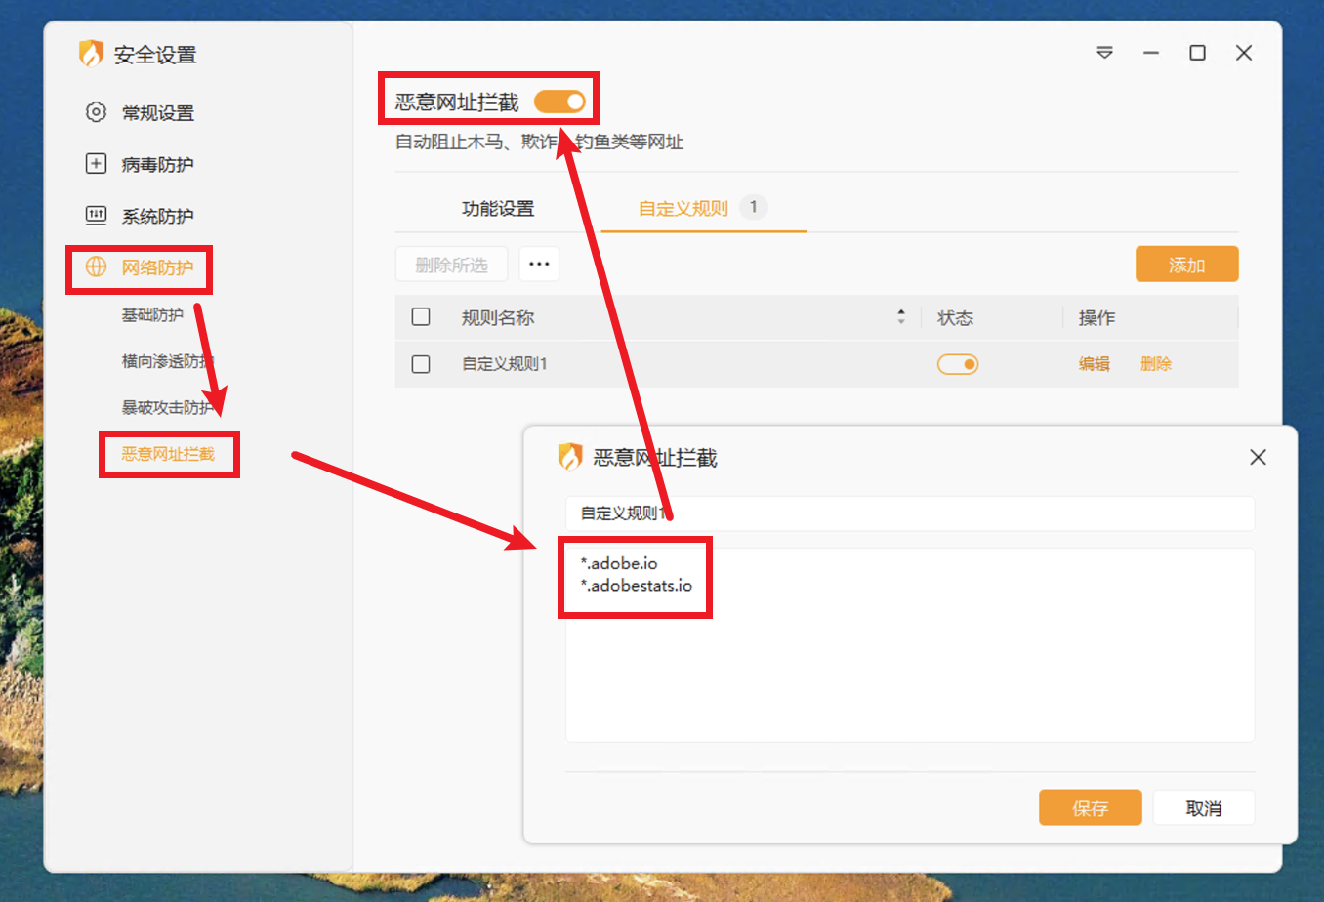Click the gear icon beside 常规设置
Viewport: 1324px width, 902px height.
pos(96,112)
